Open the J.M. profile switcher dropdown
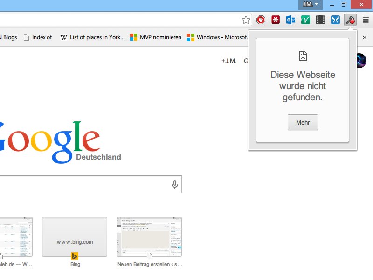Image resolution: width=373 pixels, height=280 pixels. point(311,5)
